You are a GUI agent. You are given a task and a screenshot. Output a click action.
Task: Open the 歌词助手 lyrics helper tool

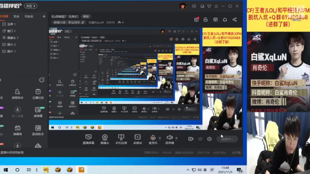pos(38,130)
